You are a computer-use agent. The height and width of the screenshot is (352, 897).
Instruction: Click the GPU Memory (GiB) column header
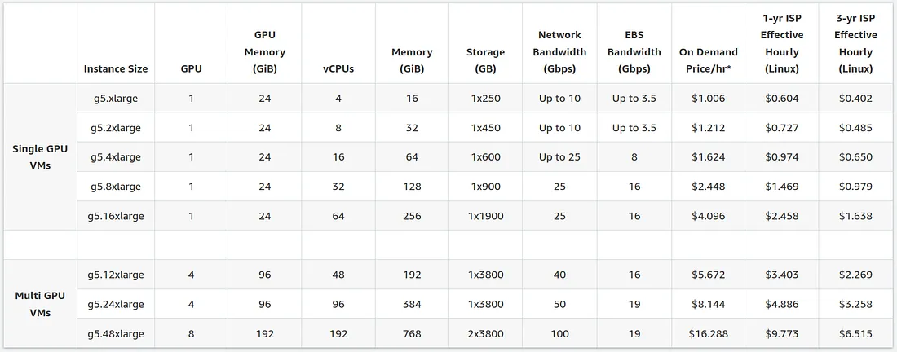(x=265, y=52)
